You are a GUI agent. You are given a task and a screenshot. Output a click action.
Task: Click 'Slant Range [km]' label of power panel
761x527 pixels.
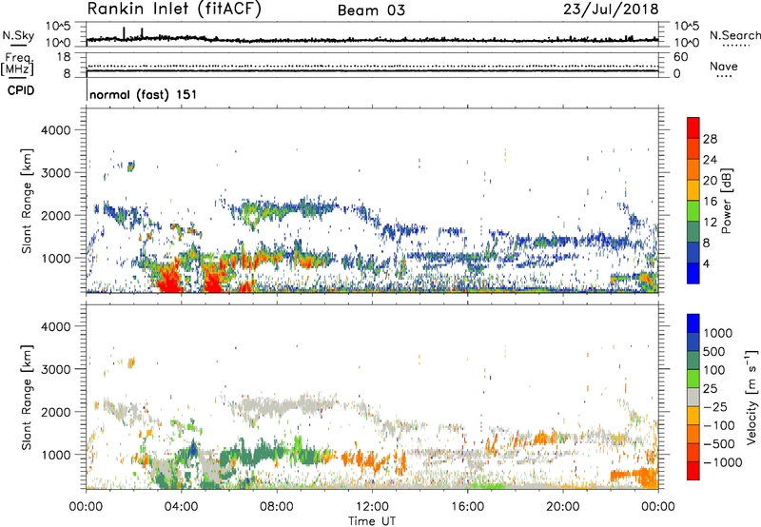(x=27, y=201)
